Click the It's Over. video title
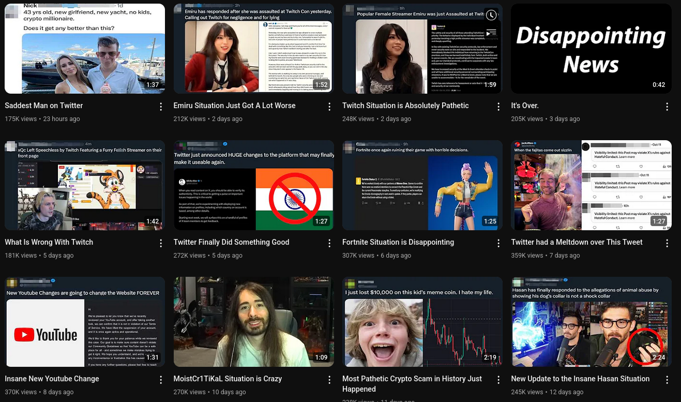Viewport: 681px width, 402px height. pos(525,106)
